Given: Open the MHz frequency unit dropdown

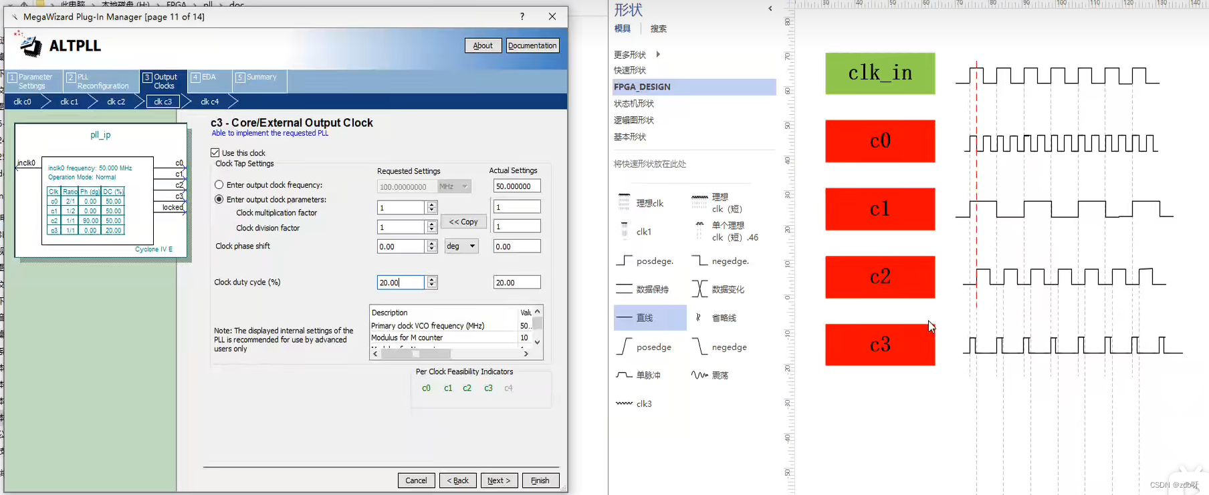Looking at the screenshot, I should pyautogui.click(x=455, y=187).
